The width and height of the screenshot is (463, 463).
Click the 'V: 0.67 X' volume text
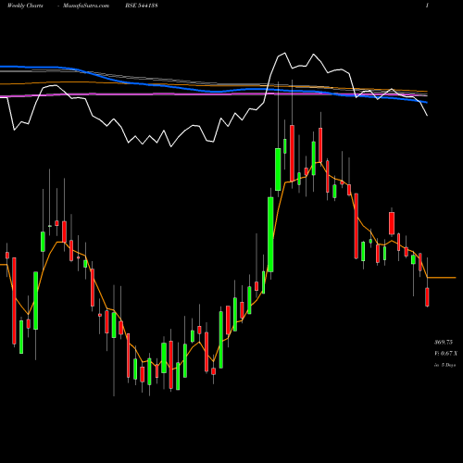445,354
